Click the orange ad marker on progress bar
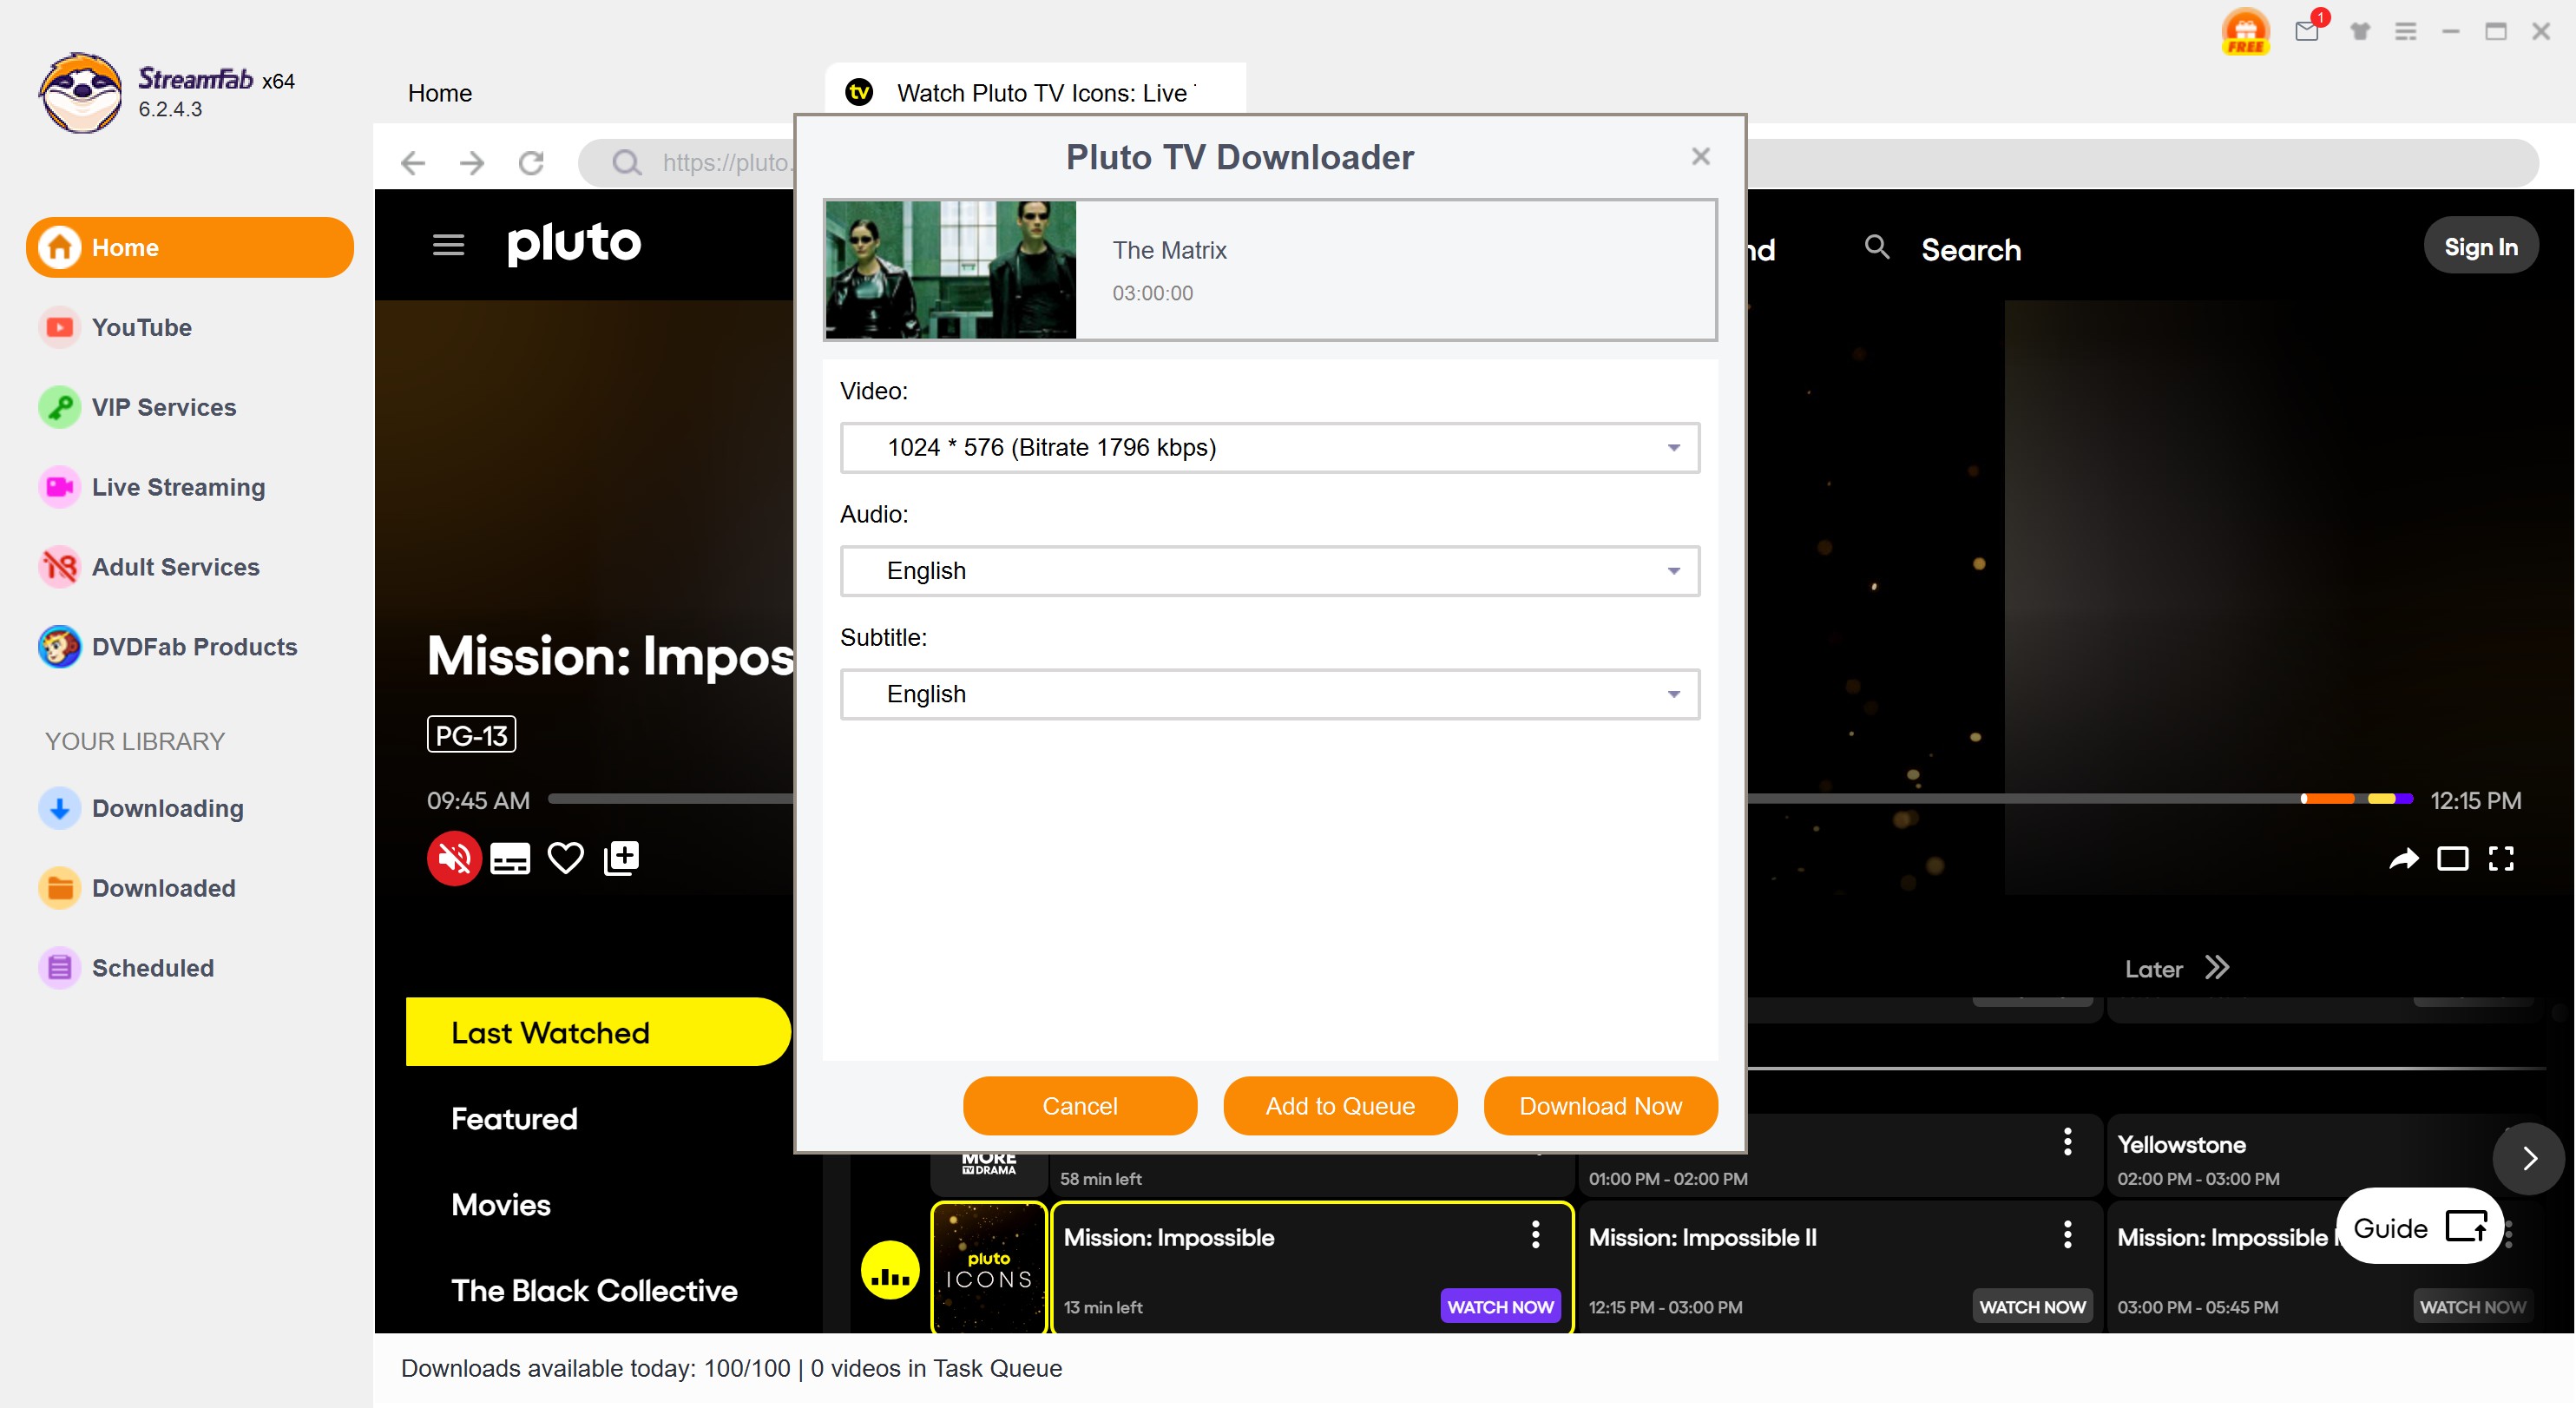This screenshot has height=1408, width=2576. pos(2329,798)
